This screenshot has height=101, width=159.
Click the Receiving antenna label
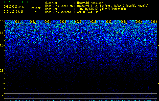click(x=58, y=12)
